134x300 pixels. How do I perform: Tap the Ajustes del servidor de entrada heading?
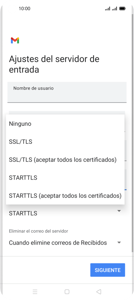coord(54,64)
